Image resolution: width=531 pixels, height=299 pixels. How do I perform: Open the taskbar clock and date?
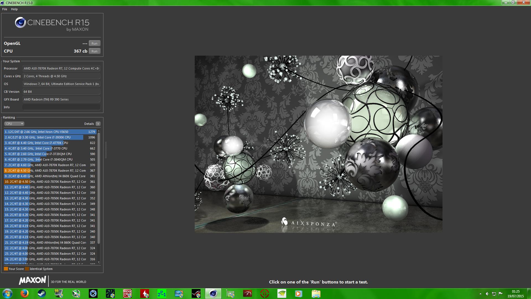click(516, 294)
